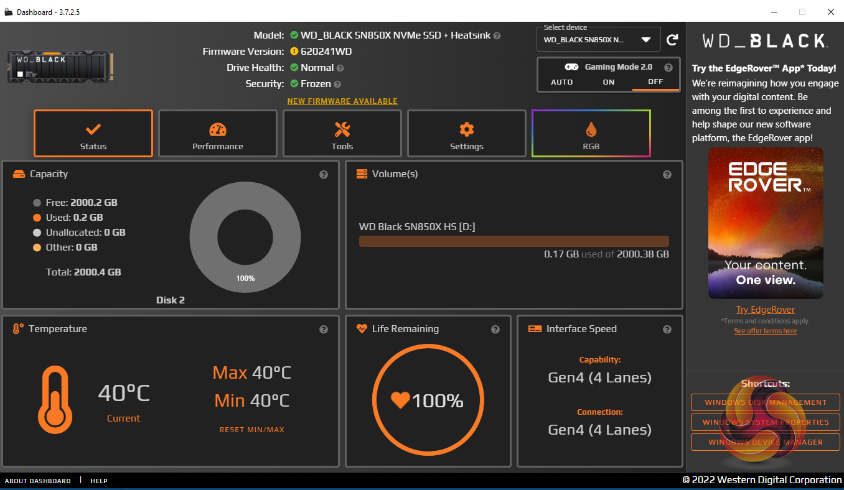Open the RGB tab
Viewport: 844px width, 490px height.
tap(591, 134)
